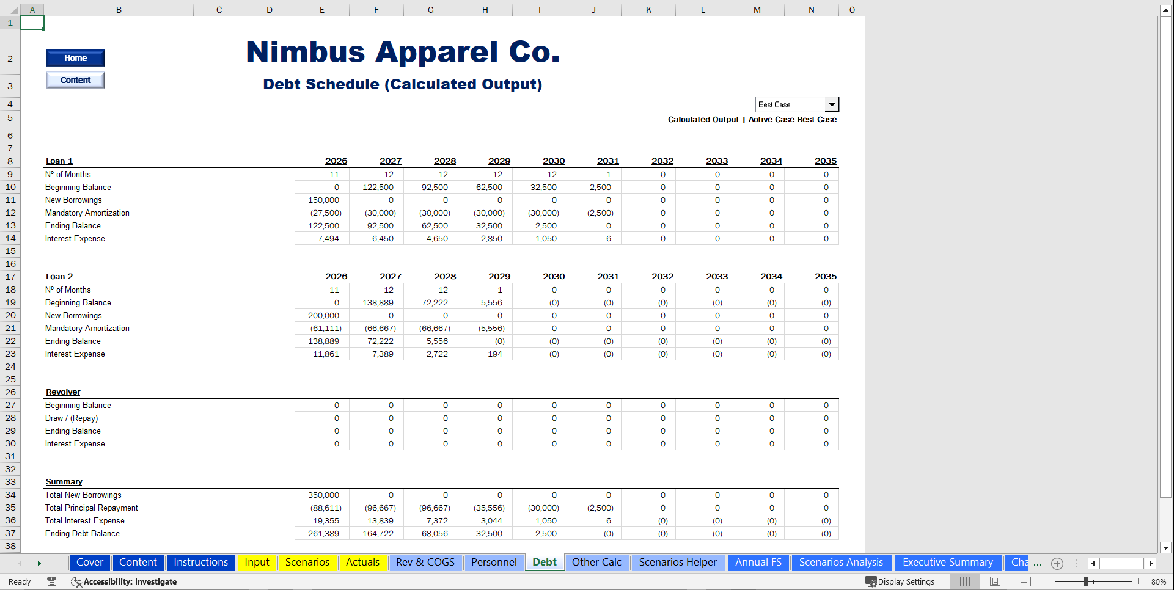Open the Best Case scenario dropdown

pyautogui.click(x=832, y=104)
